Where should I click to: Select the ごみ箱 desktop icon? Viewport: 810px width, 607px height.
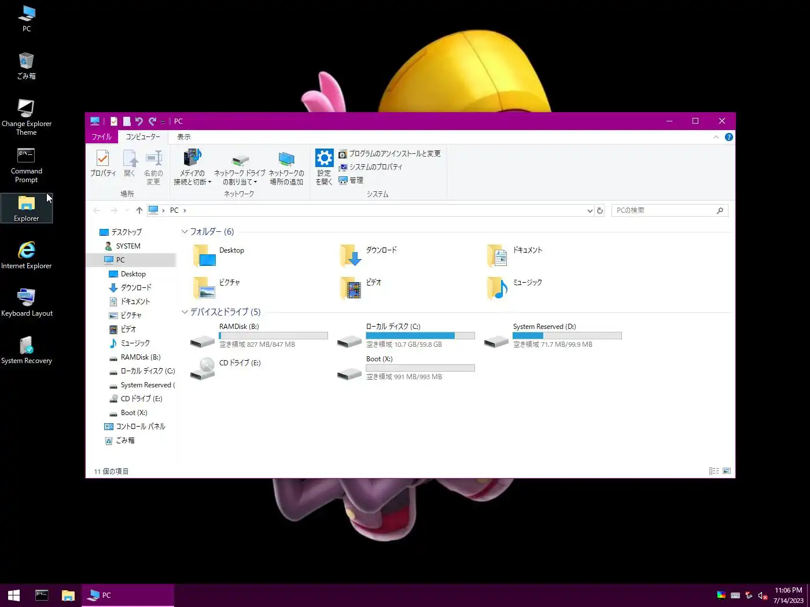pyautogui.click(x=26, y=66)
